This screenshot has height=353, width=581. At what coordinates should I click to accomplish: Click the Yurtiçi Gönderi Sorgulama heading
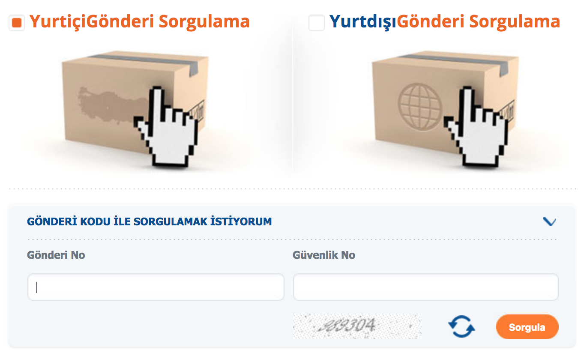(x=140, y=21)
